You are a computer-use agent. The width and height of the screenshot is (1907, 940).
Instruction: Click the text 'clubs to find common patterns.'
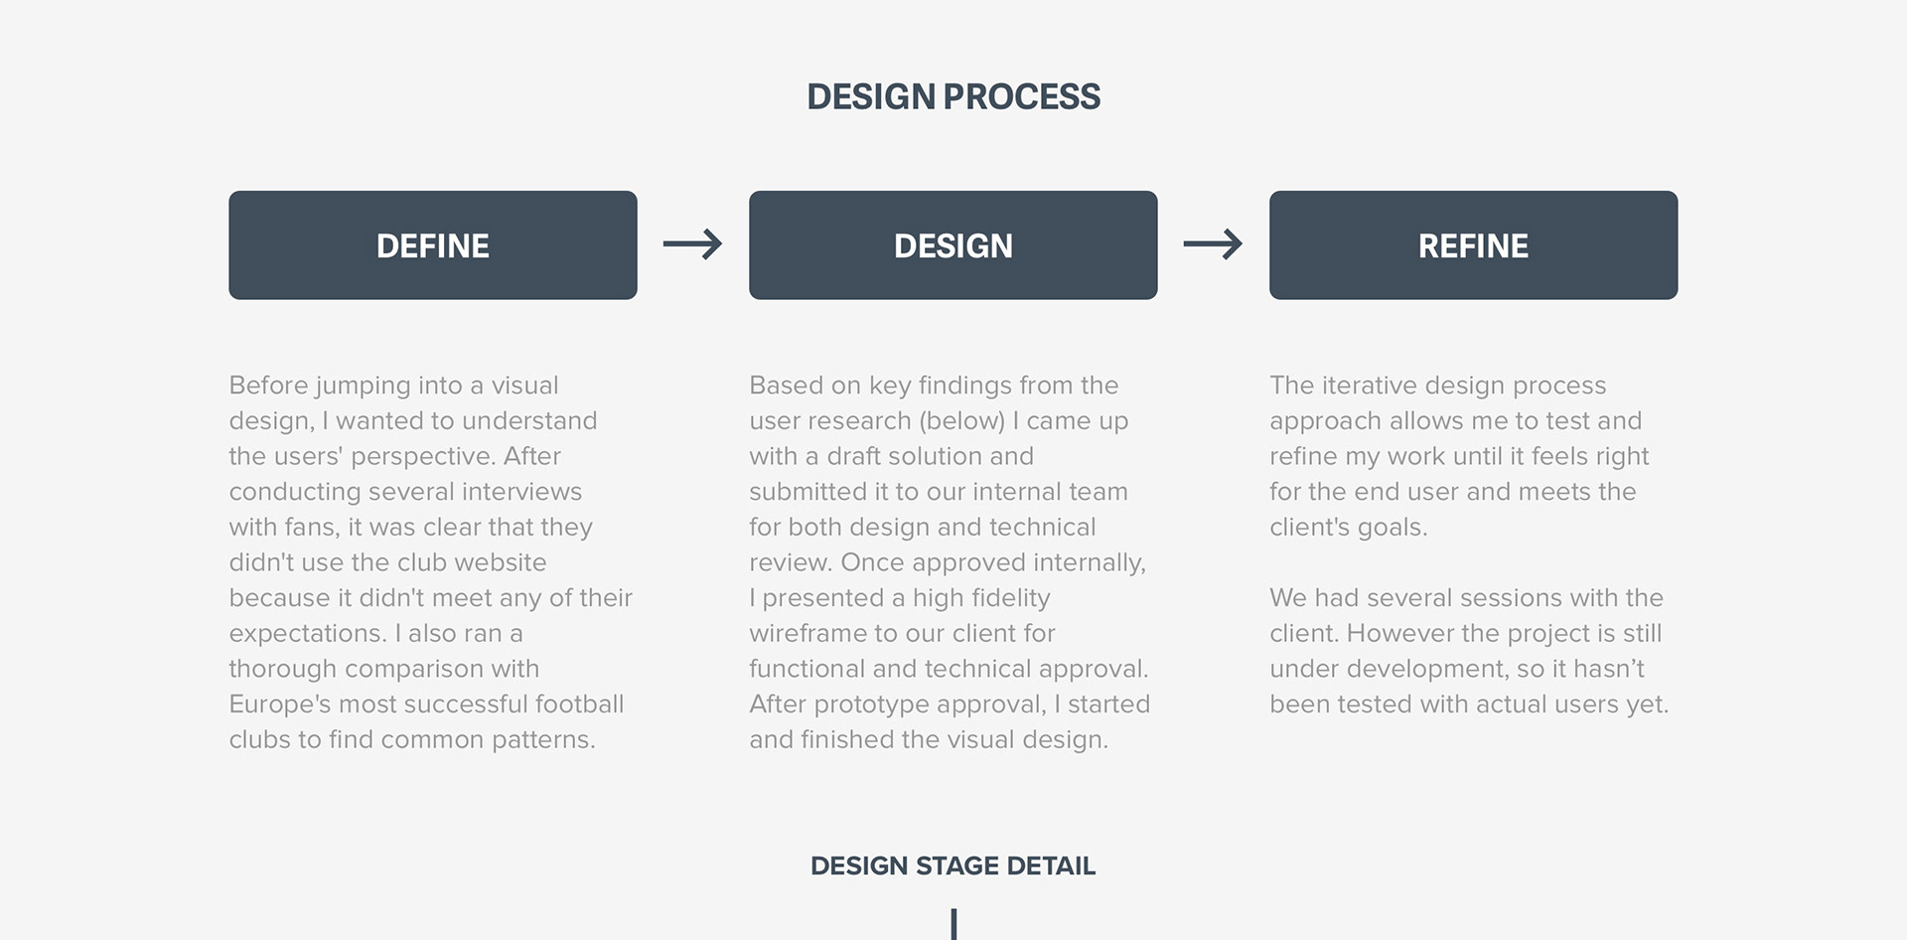point(412,740)
